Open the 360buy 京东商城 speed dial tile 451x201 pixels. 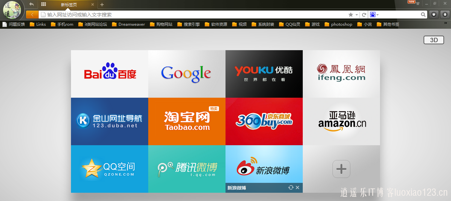[264, 121]
